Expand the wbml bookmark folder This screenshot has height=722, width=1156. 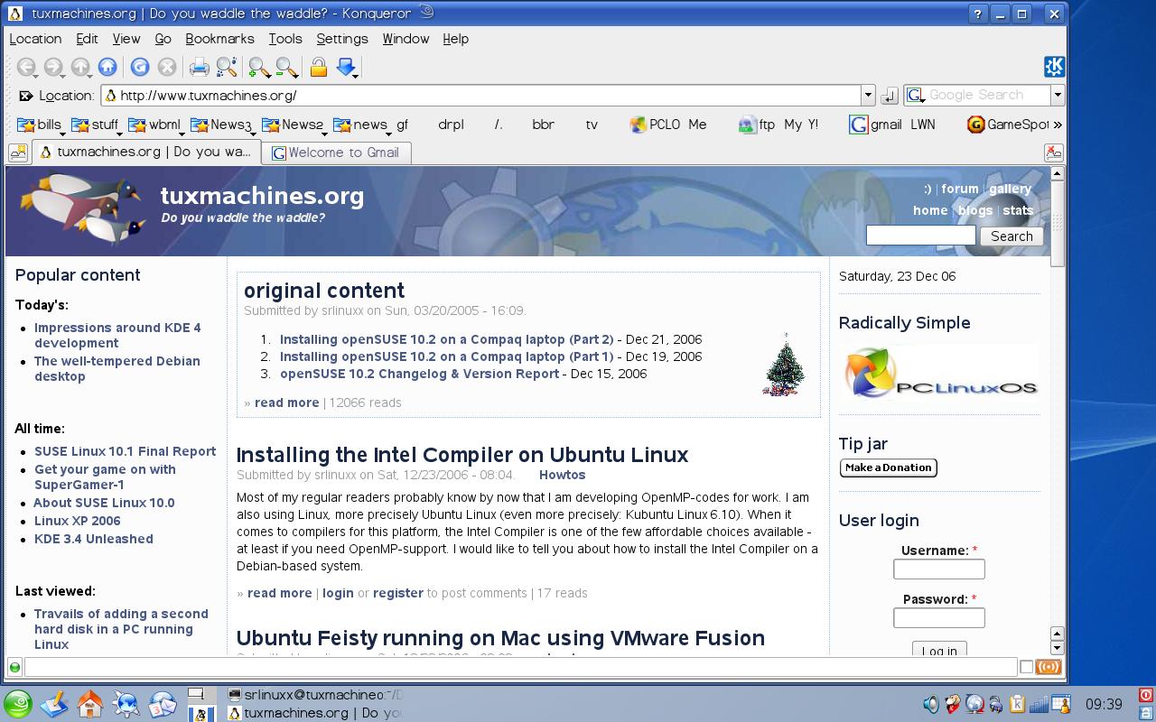[155, 125]
